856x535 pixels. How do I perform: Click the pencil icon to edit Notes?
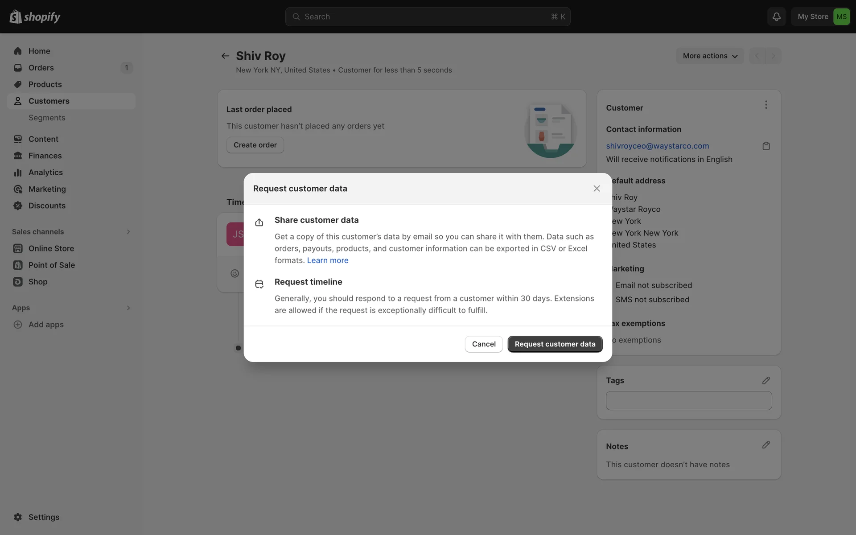[766, 445]
